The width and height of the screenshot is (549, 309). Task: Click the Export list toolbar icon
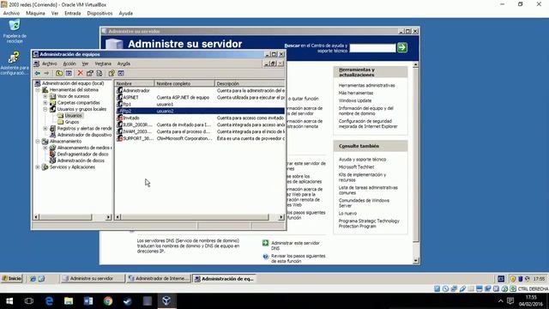tap(100, 73)
